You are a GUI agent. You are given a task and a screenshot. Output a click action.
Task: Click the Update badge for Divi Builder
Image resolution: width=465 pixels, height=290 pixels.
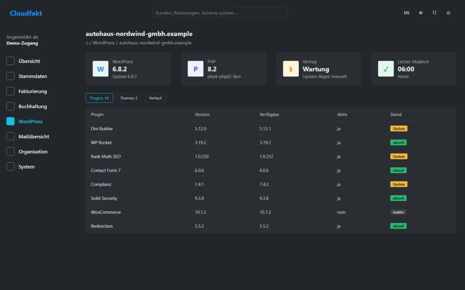[x=399, y=129]
